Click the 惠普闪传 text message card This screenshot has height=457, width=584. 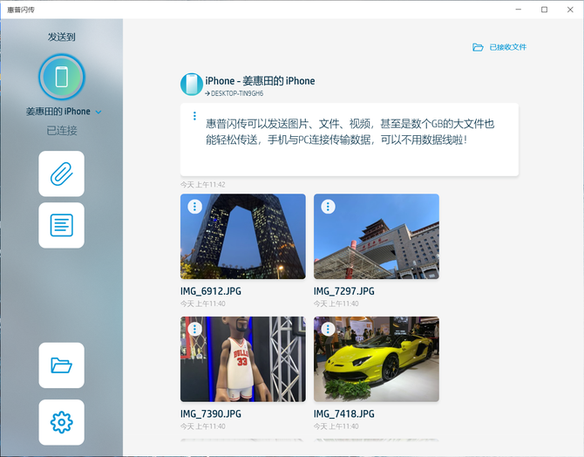coord(350,140)
